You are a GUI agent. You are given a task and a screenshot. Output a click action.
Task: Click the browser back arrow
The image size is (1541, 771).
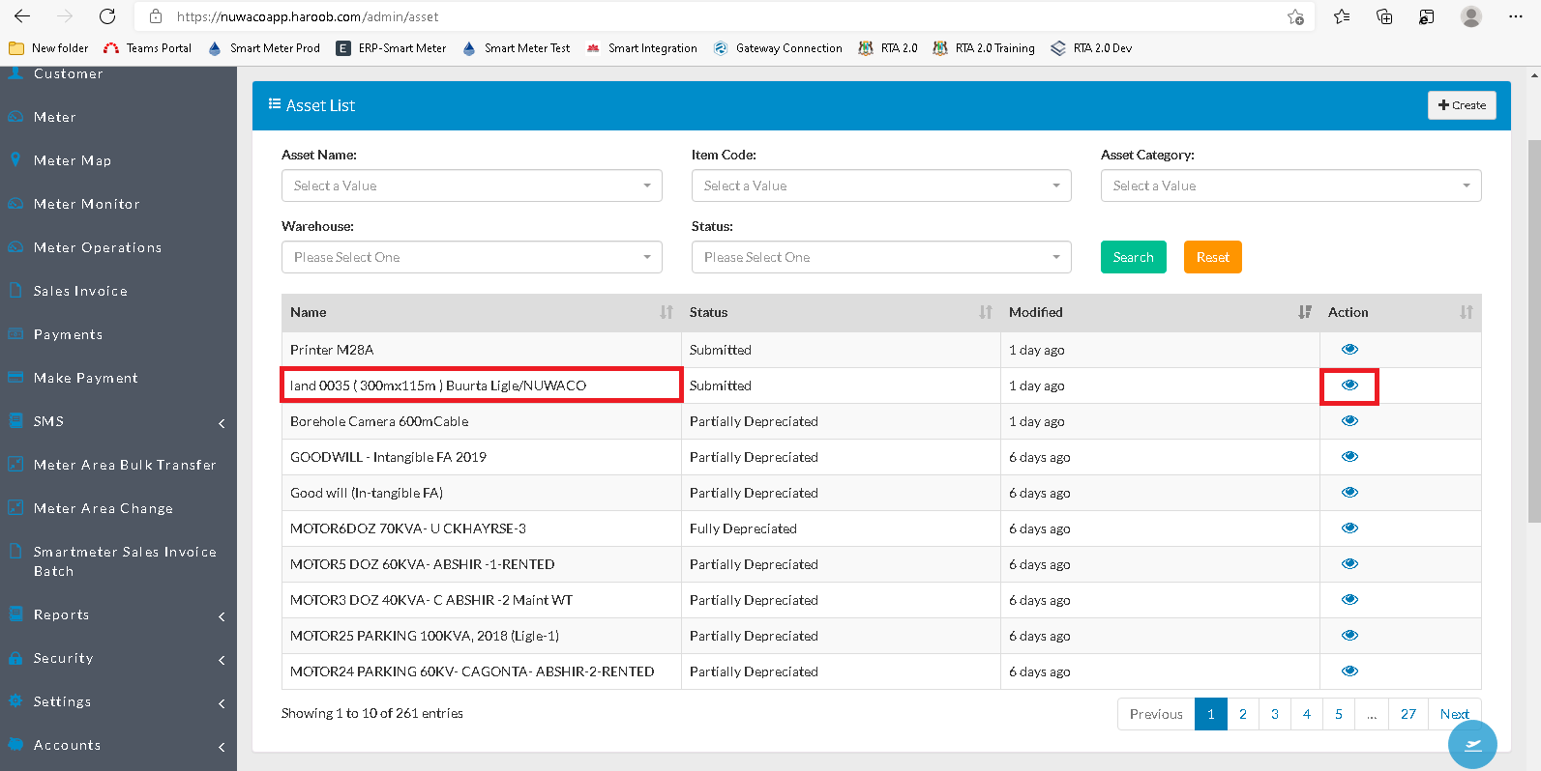22,16
